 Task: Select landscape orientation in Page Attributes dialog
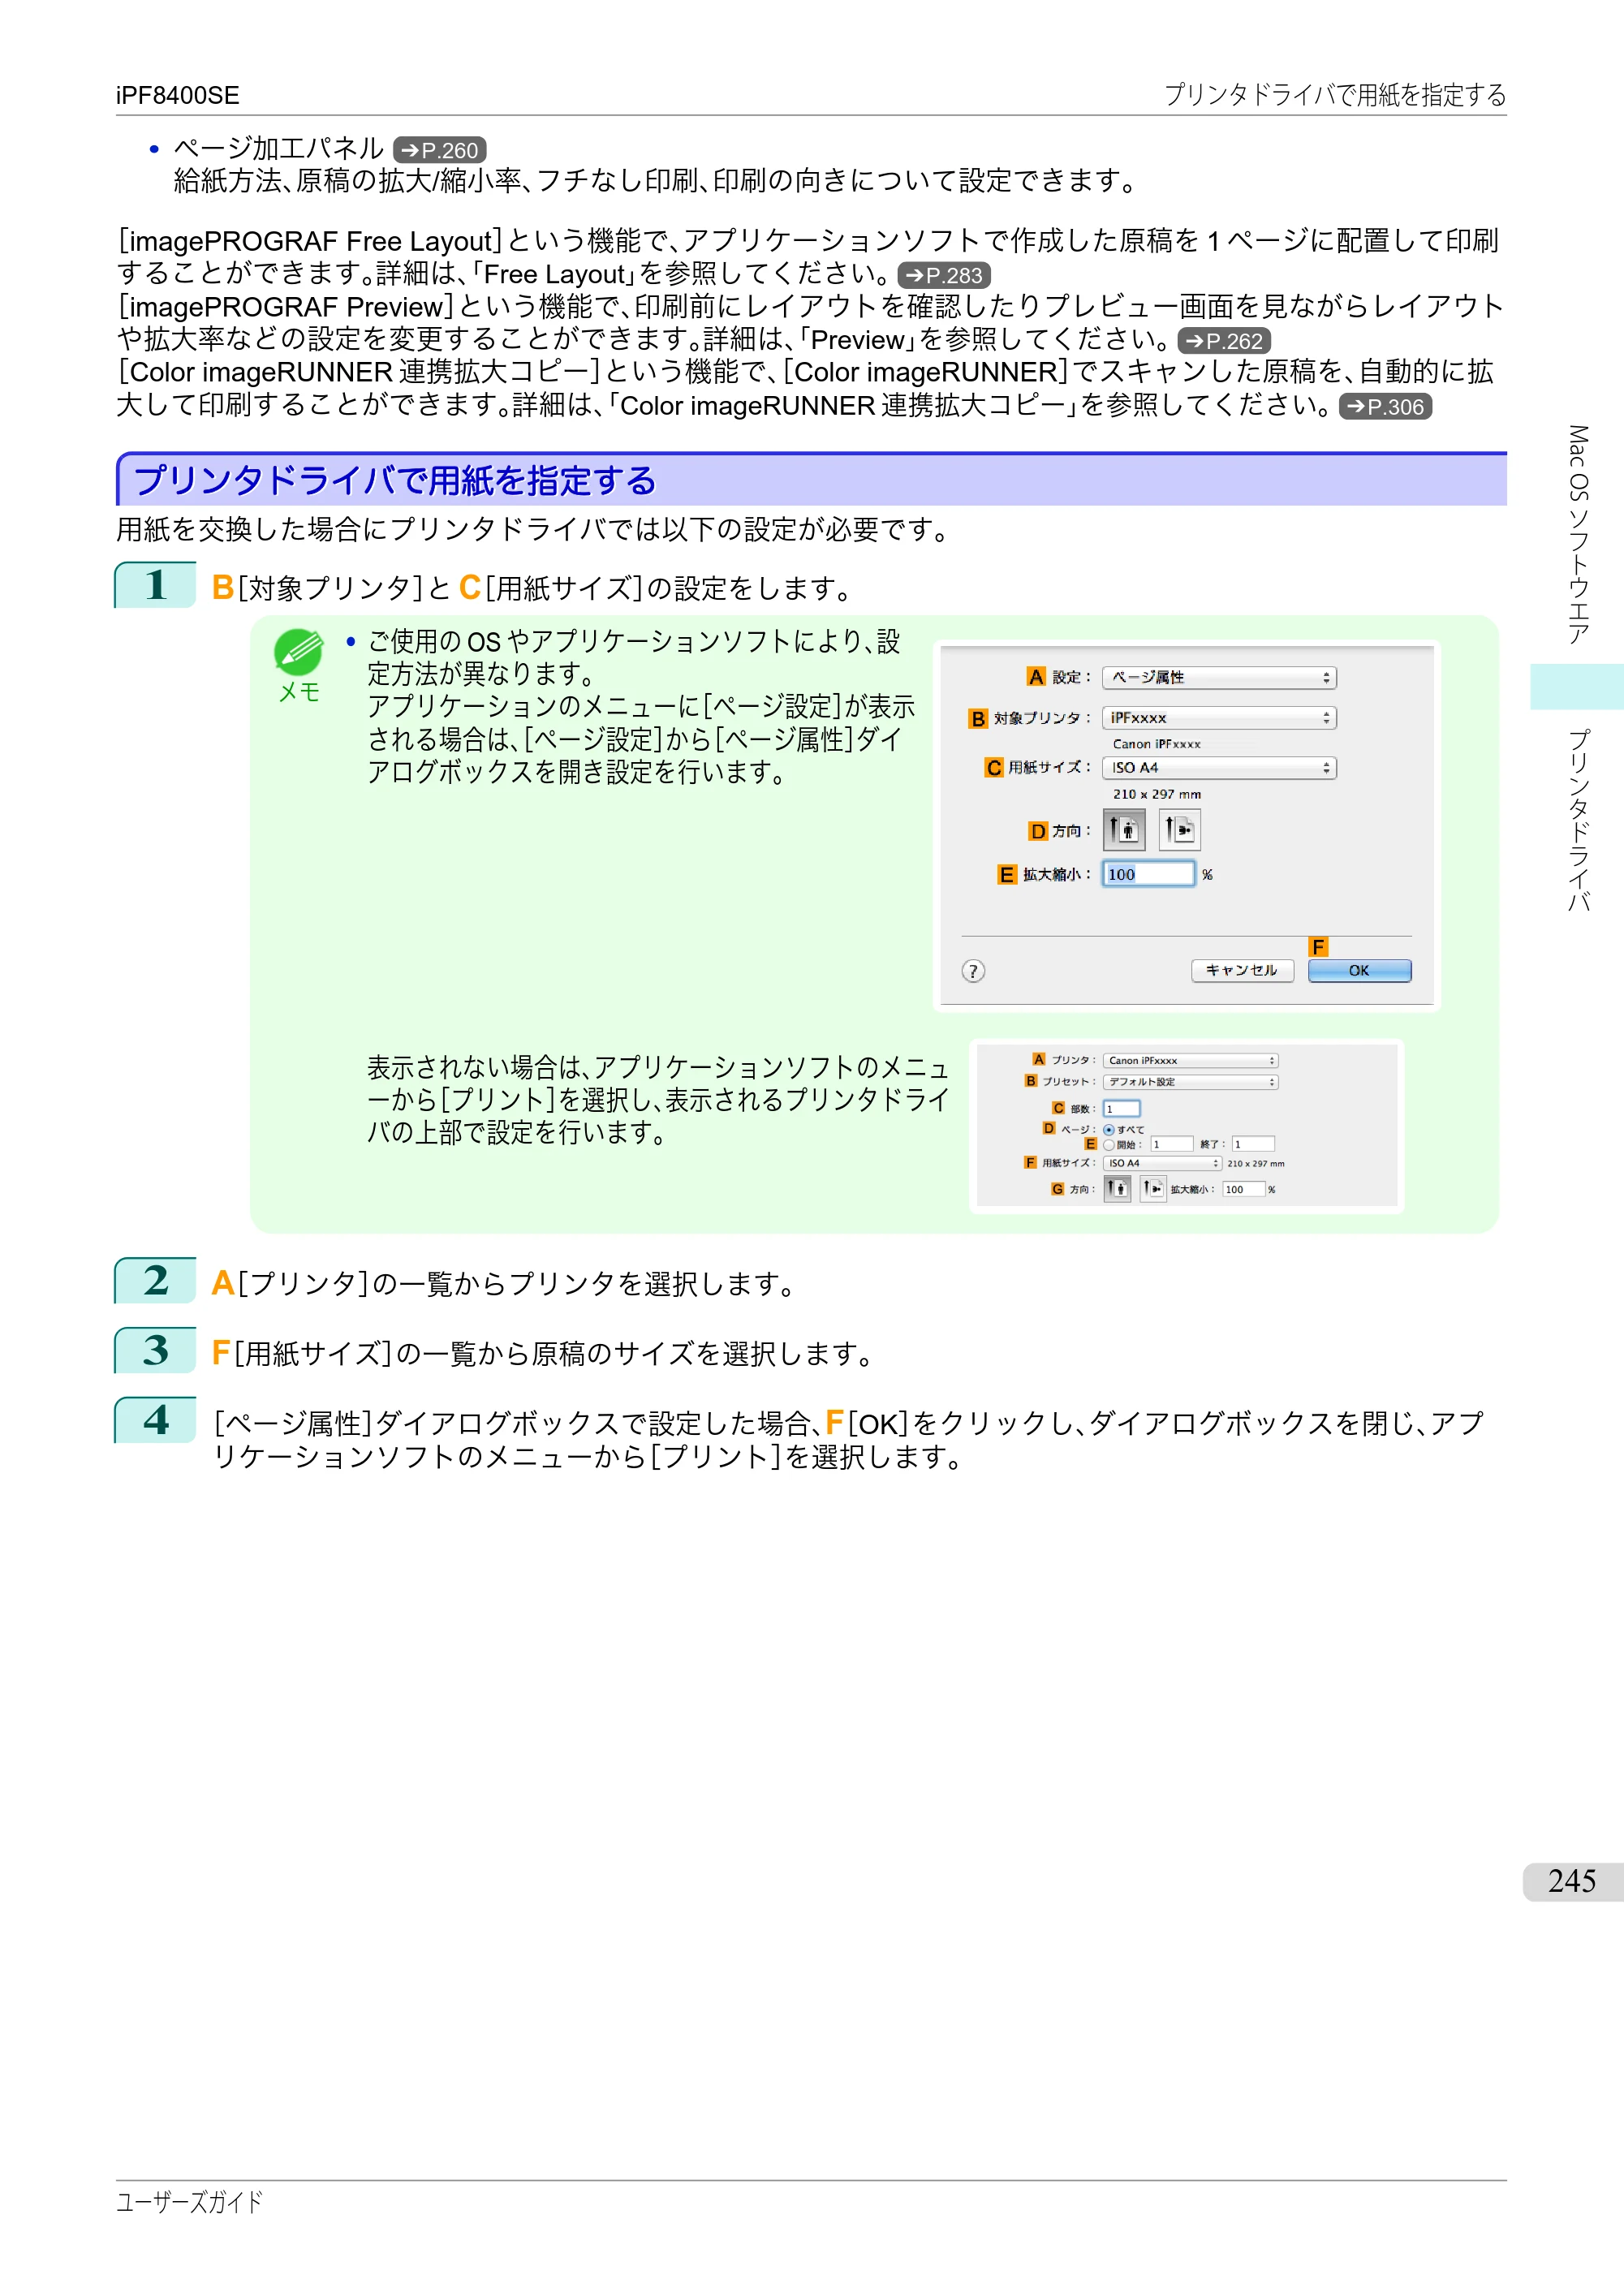(1179, 830)
